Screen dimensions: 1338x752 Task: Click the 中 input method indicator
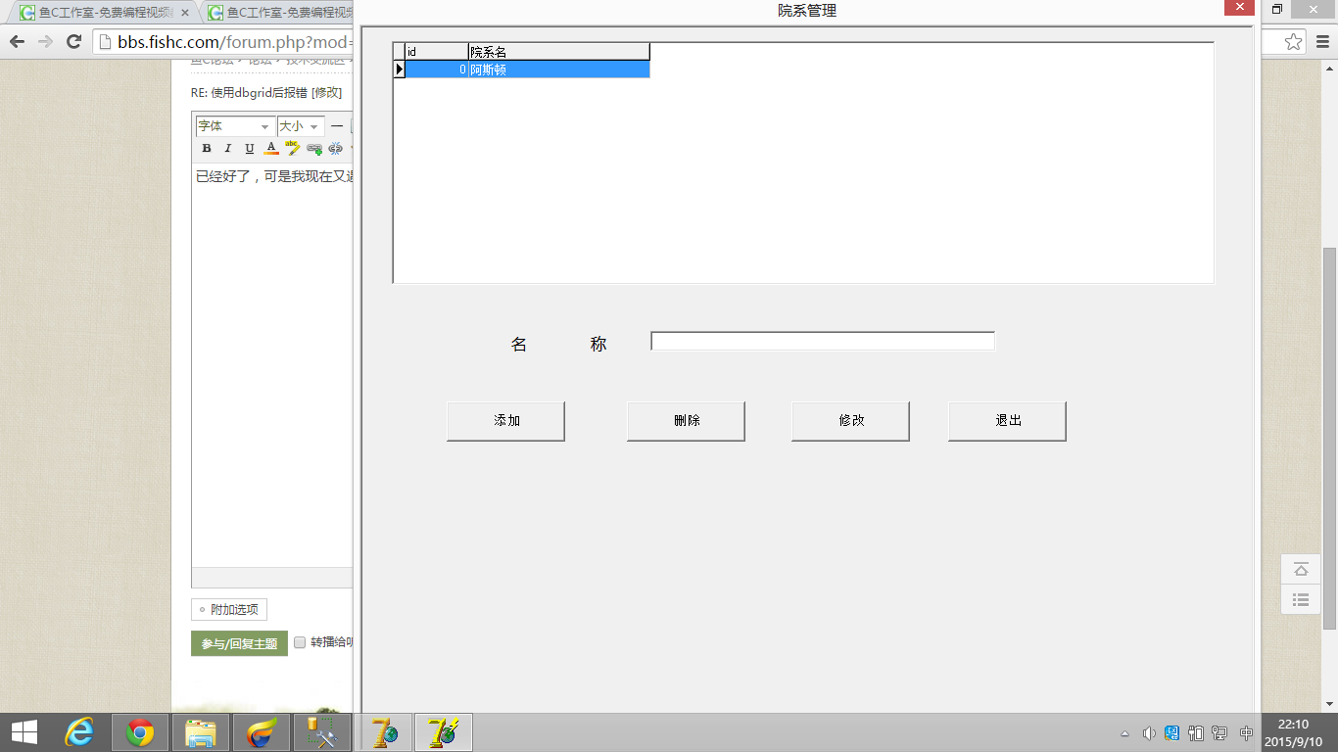(1246, 733)
